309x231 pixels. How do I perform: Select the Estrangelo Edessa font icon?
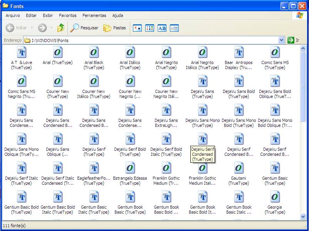130,168
